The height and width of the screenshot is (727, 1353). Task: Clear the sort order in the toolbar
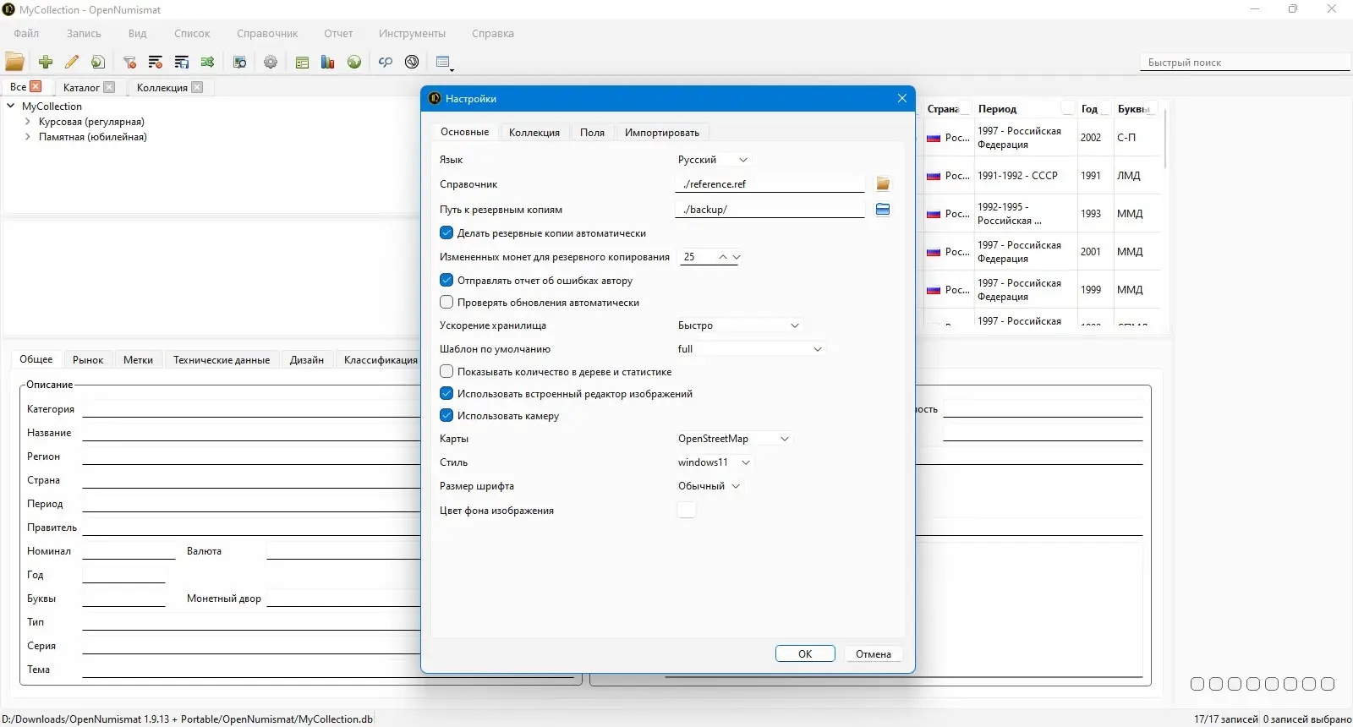pyautogui.click(x=156, y=62)
